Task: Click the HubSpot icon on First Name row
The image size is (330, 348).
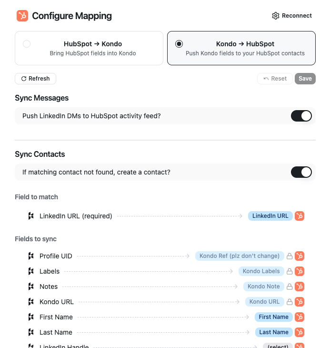Action: click(300, 317)
